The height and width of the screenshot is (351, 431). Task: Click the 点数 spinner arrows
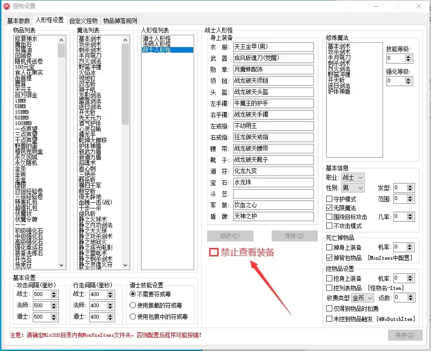point(411,298)
